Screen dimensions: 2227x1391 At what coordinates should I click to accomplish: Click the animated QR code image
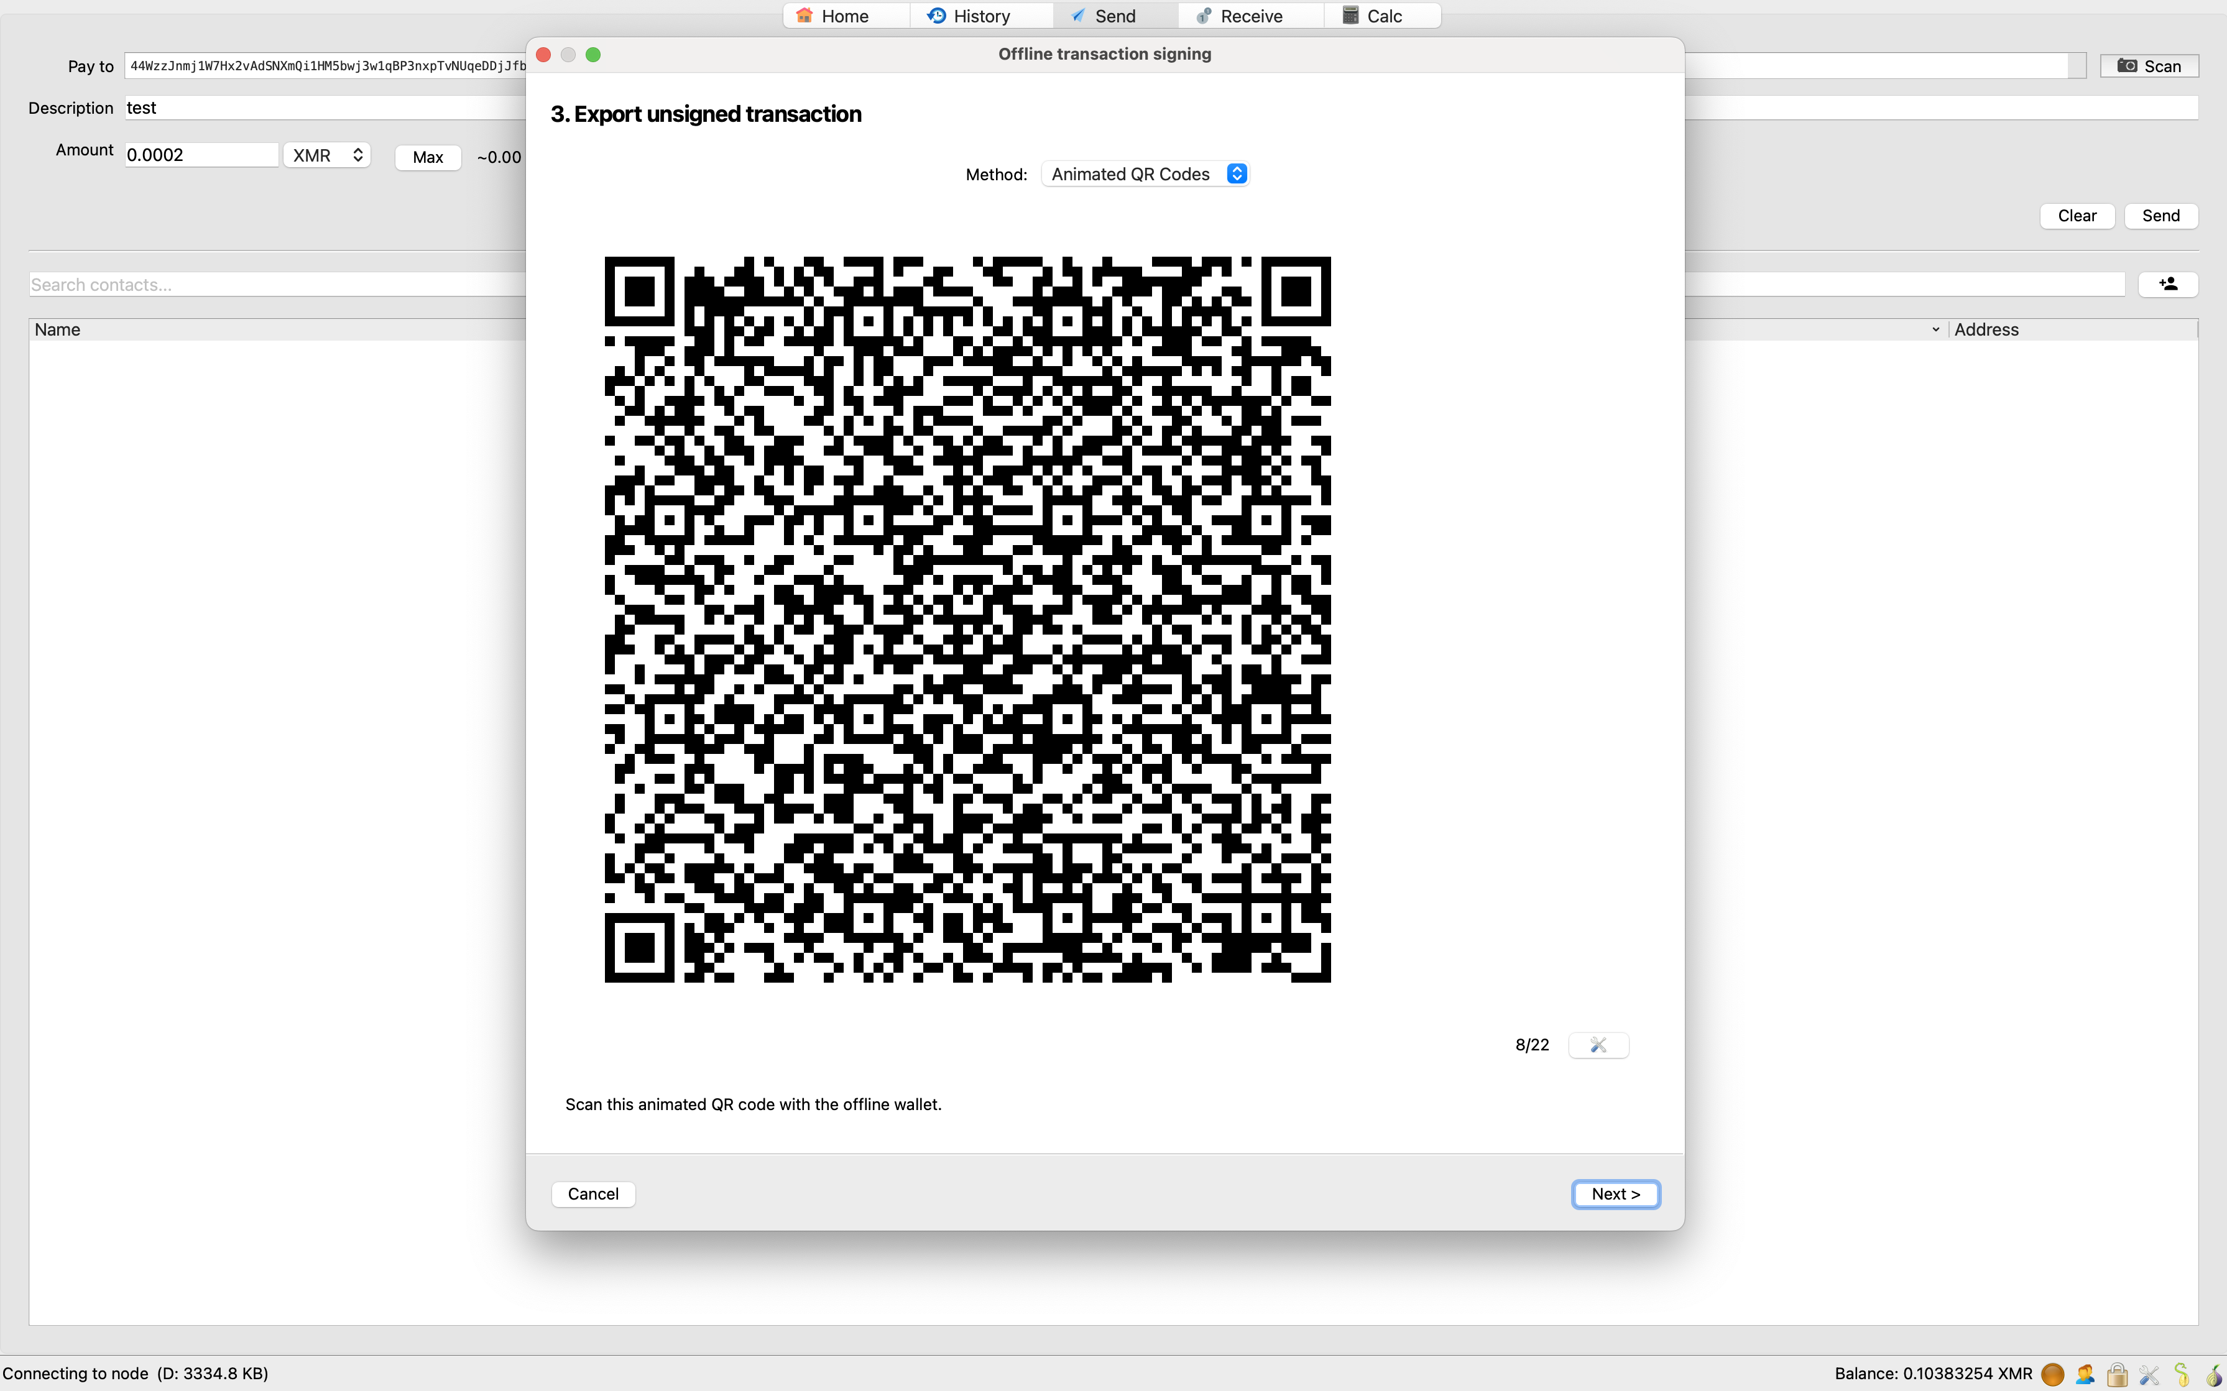[x=967, y=619]
